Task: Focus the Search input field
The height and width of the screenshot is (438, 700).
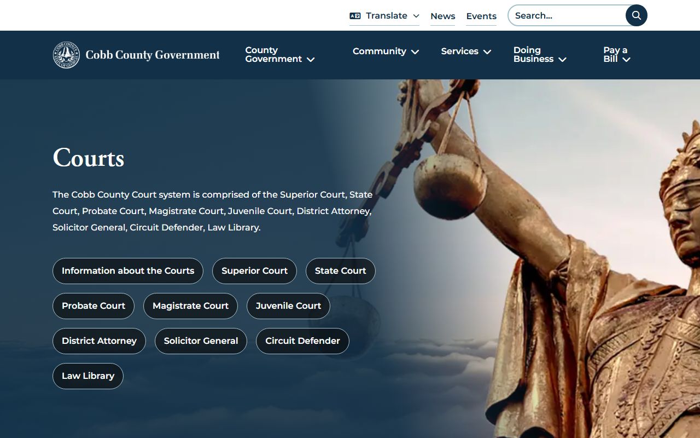Action: point(568,15)
